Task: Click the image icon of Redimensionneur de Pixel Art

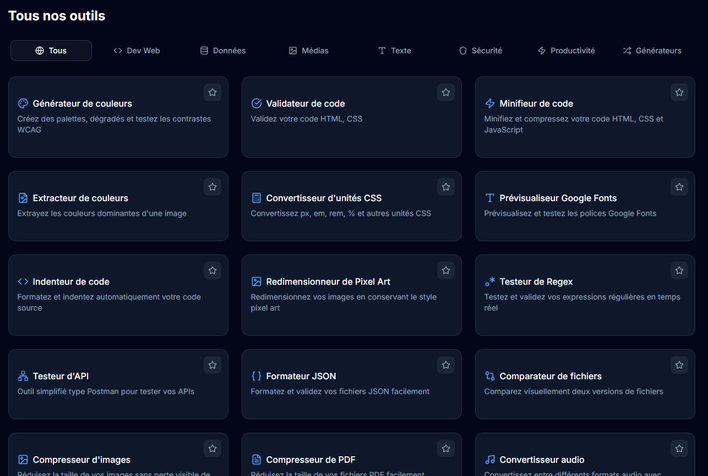Action: pyautogui.click(x=257, y=281)
